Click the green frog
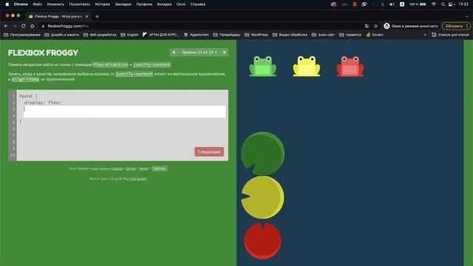 coord(262,66)
